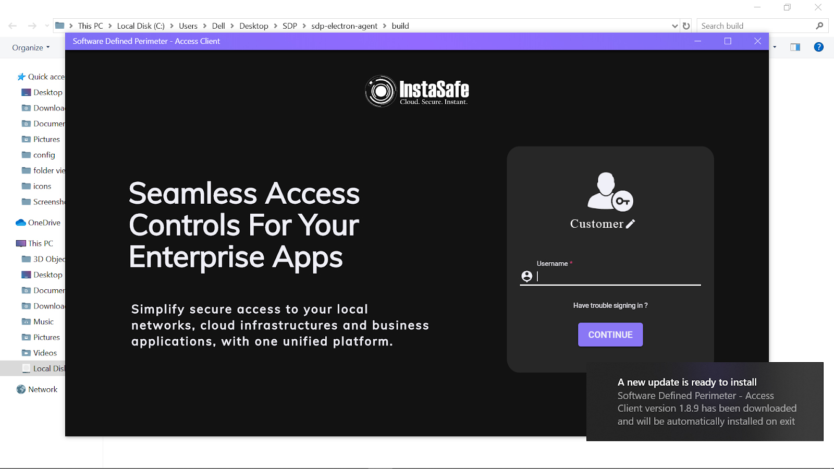Viewport: 834px width, 469px height.
Task: Open the view options dropdown beside preview pane
Action: [775, 47]
